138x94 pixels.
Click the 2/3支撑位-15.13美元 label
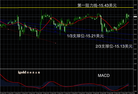(114, 46)
